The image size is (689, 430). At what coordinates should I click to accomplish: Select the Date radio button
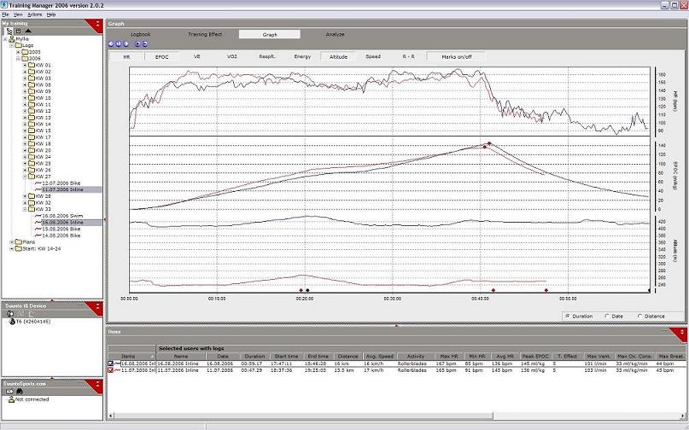[606, 316]
